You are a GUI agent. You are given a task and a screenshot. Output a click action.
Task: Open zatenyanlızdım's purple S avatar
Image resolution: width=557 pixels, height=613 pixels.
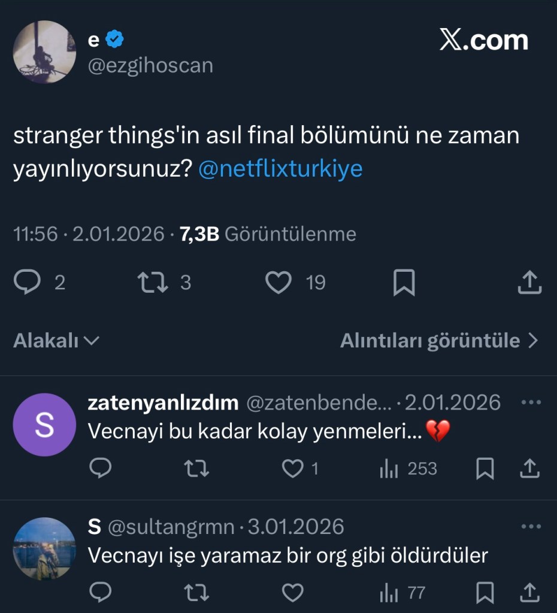point(44,424)
